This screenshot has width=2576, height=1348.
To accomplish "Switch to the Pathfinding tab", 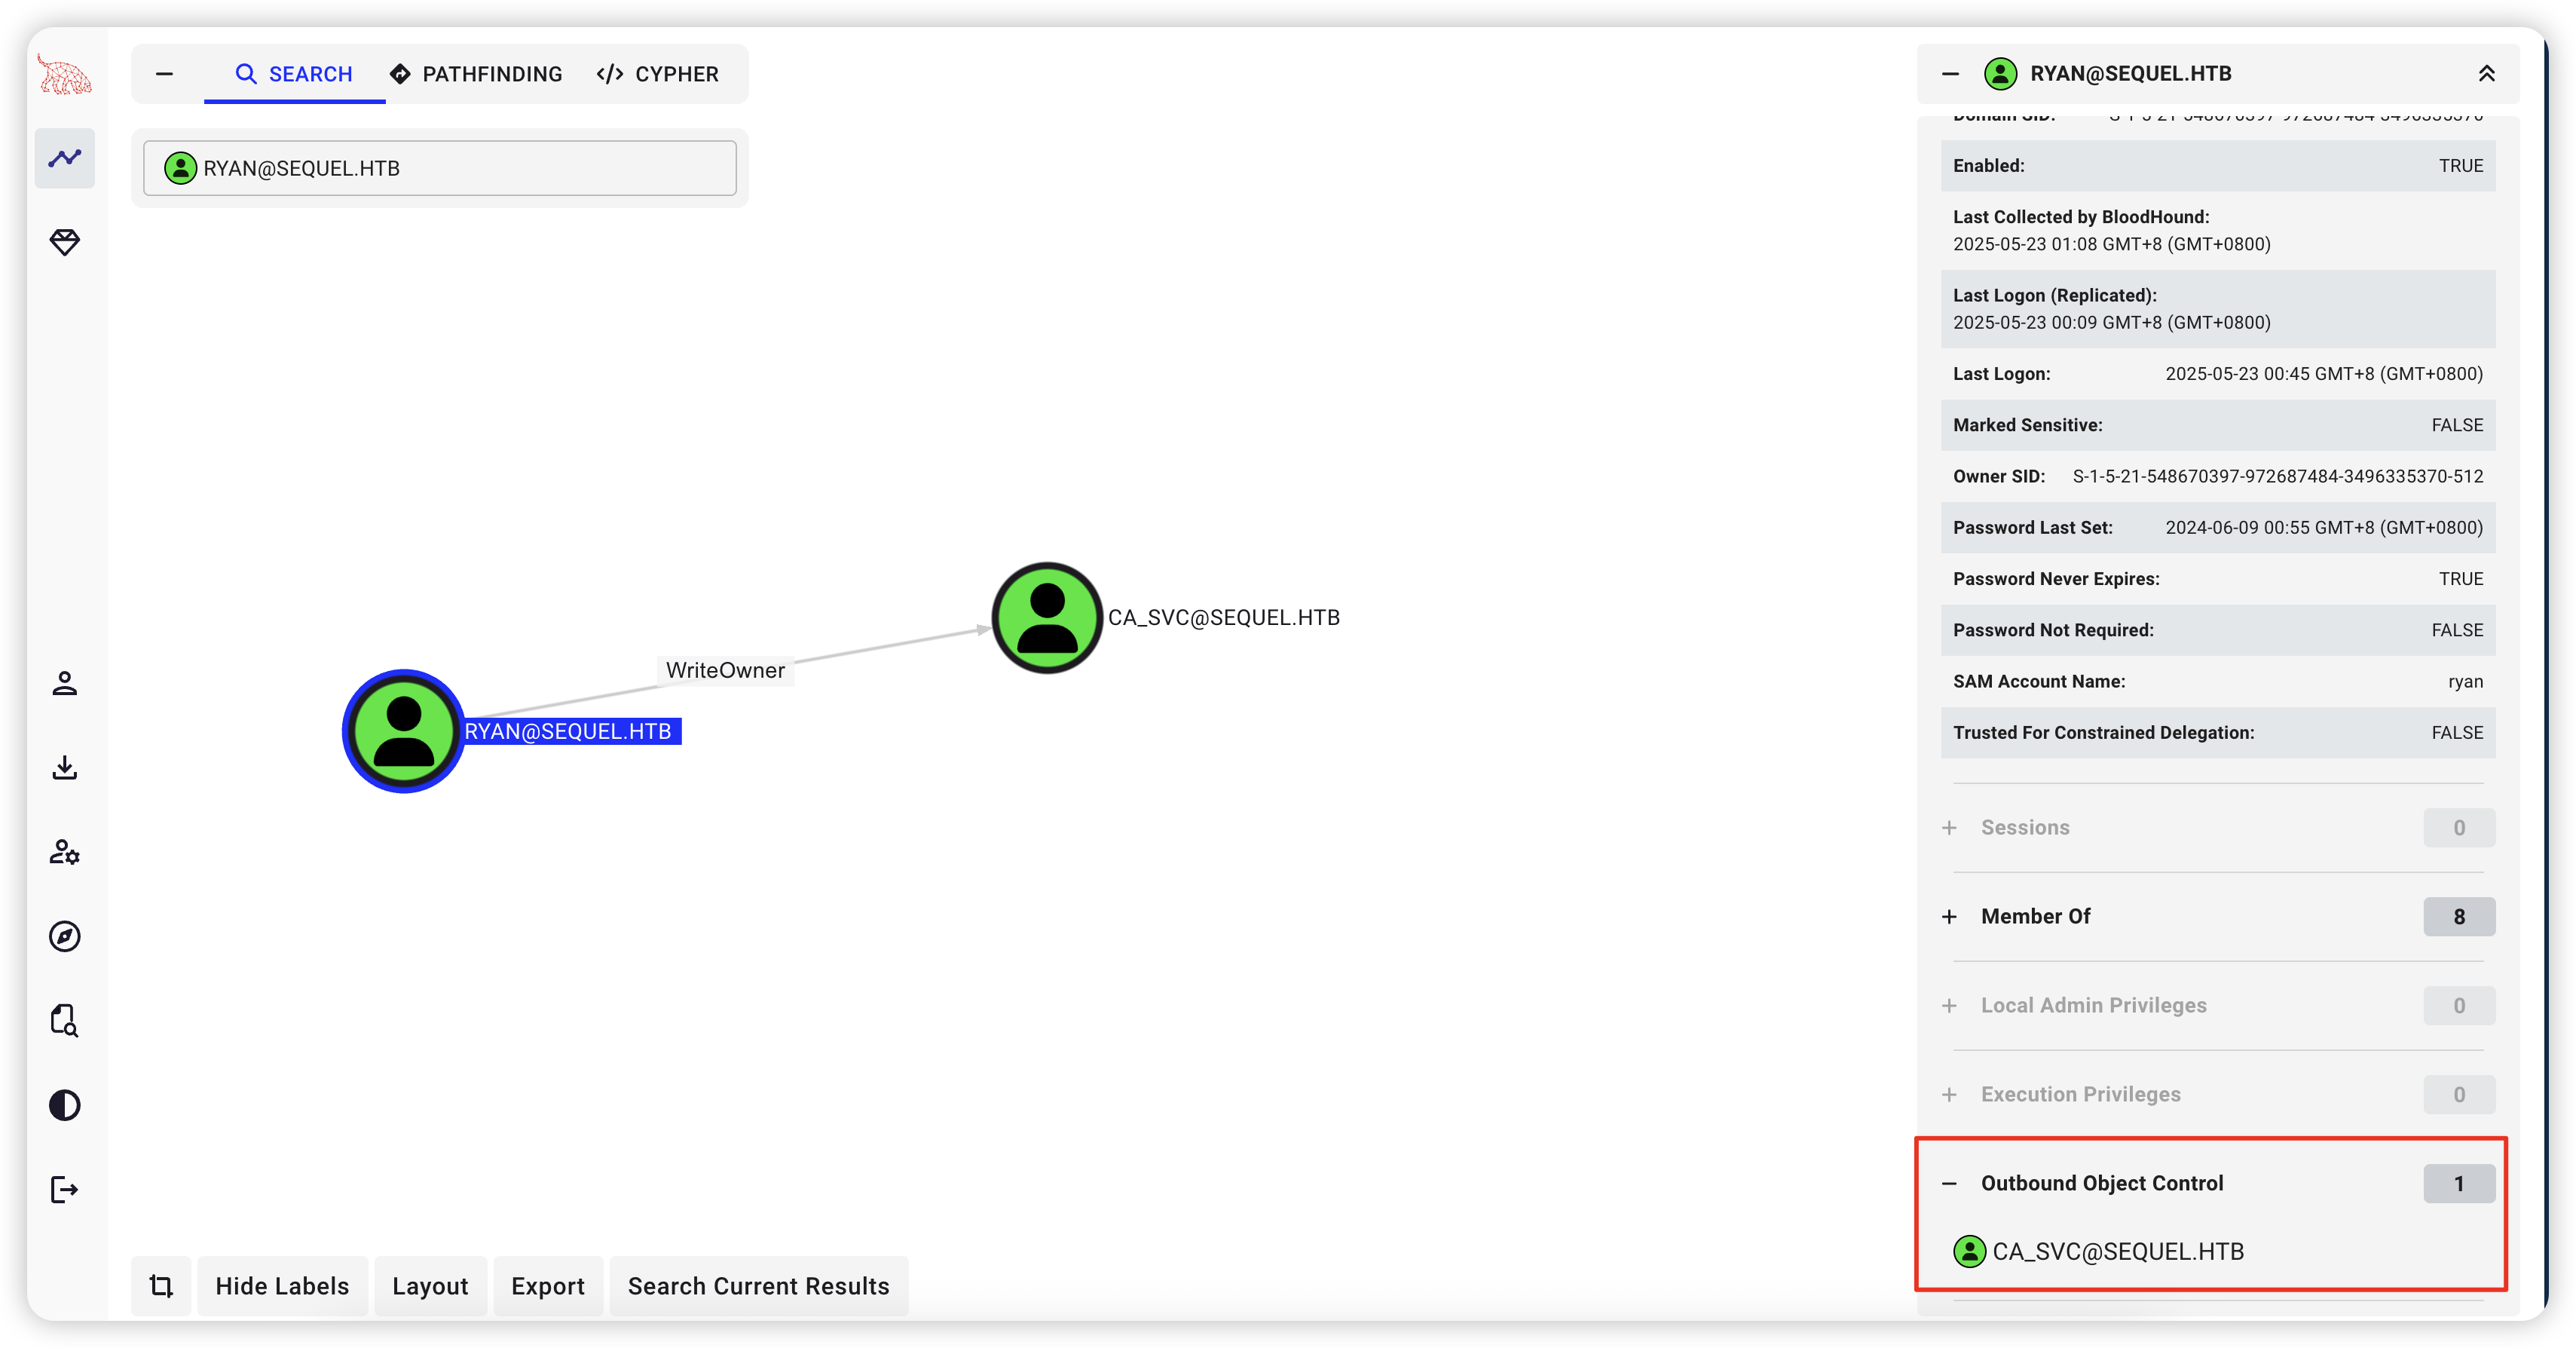I will [476, 74].
